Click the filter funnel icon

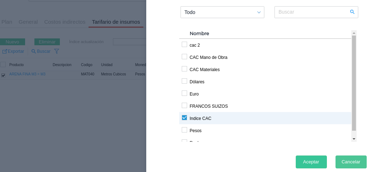tap(57, 51)
